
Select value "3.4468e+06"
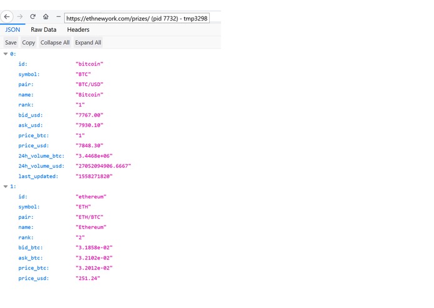pos(94,156)
